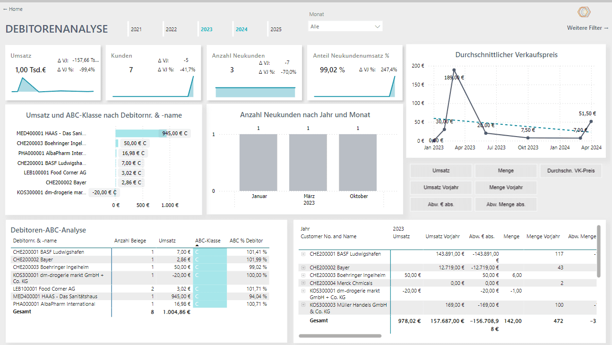Click the Menge Vorjahr button
The width and height of the screenshot is (612, 345).
[x=506, y=188]
